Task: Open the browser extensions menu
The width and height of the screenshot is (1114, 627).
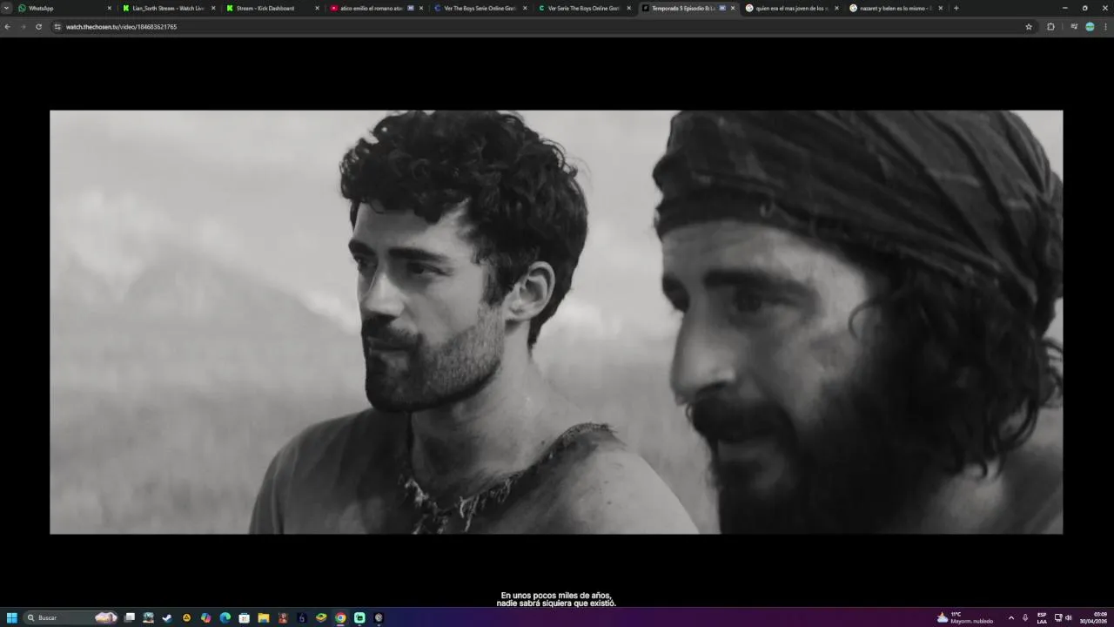Action: [1050, 27]
